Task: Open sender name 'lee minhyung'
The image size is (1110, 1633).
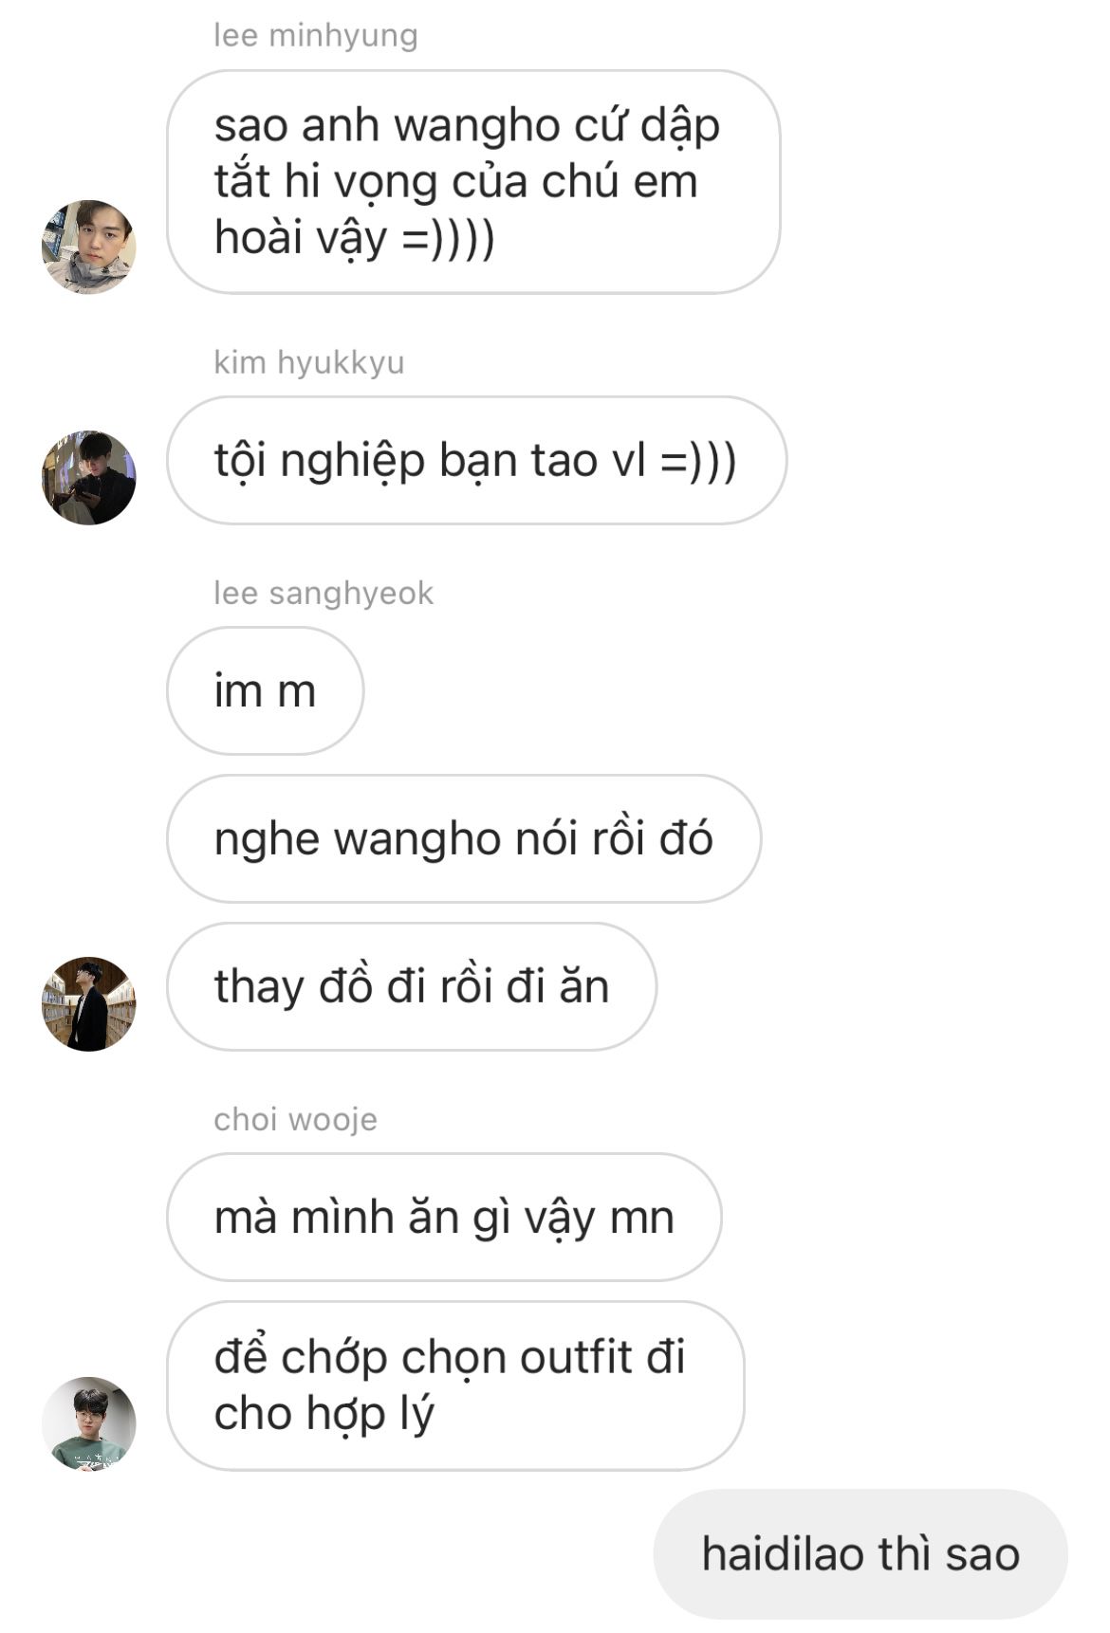Action: coord(316,35)
